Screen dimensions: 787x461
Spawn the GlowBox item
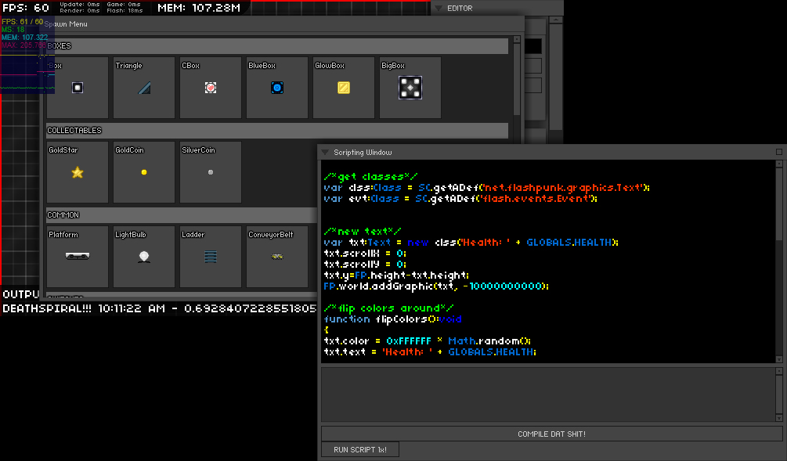343,88
